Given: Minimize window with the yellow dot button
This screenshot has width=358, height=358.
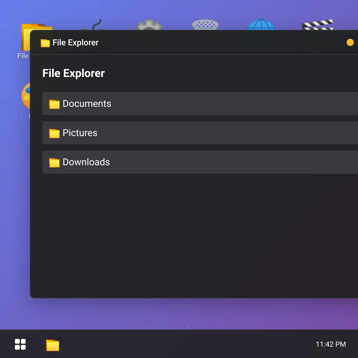Looking at the screenshot, I should coord(350,43).
